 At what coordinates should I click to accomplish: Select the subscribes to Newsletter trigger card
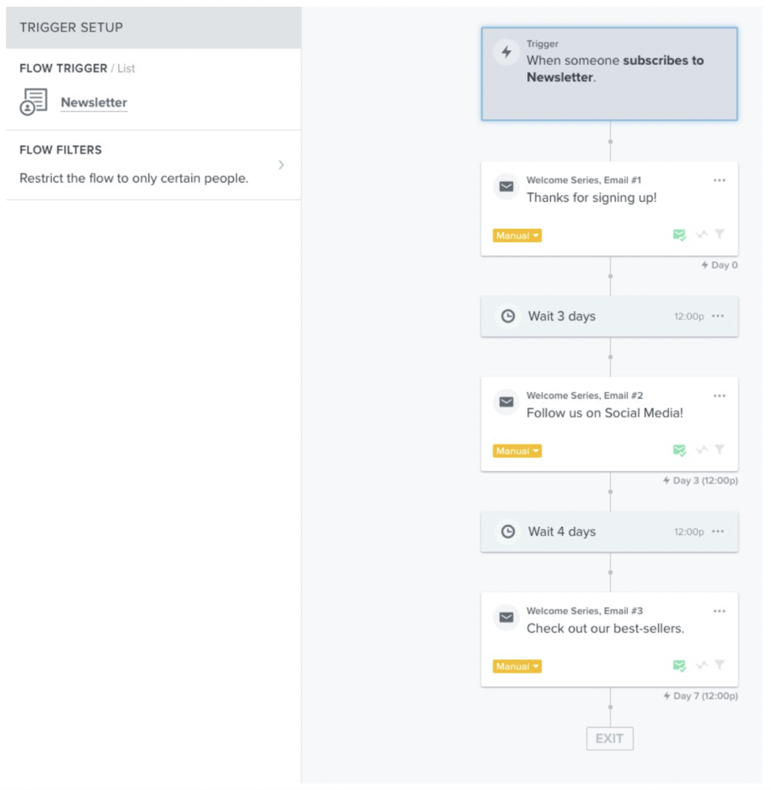[610, 74]
